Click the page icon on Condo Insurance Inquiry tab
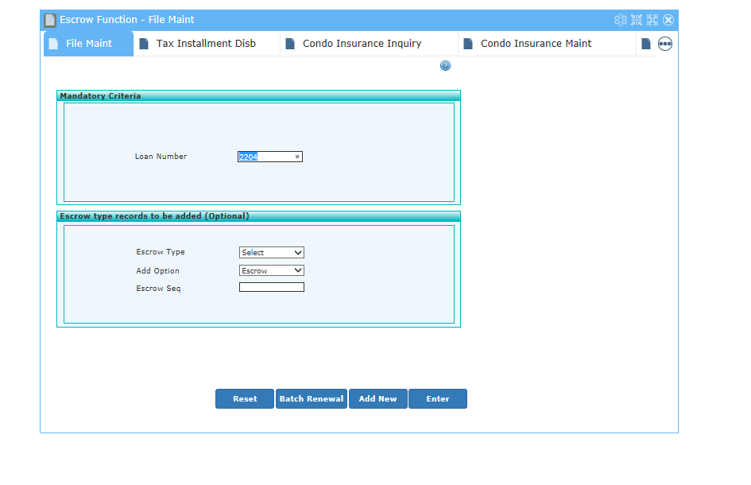 coord(291,44)
